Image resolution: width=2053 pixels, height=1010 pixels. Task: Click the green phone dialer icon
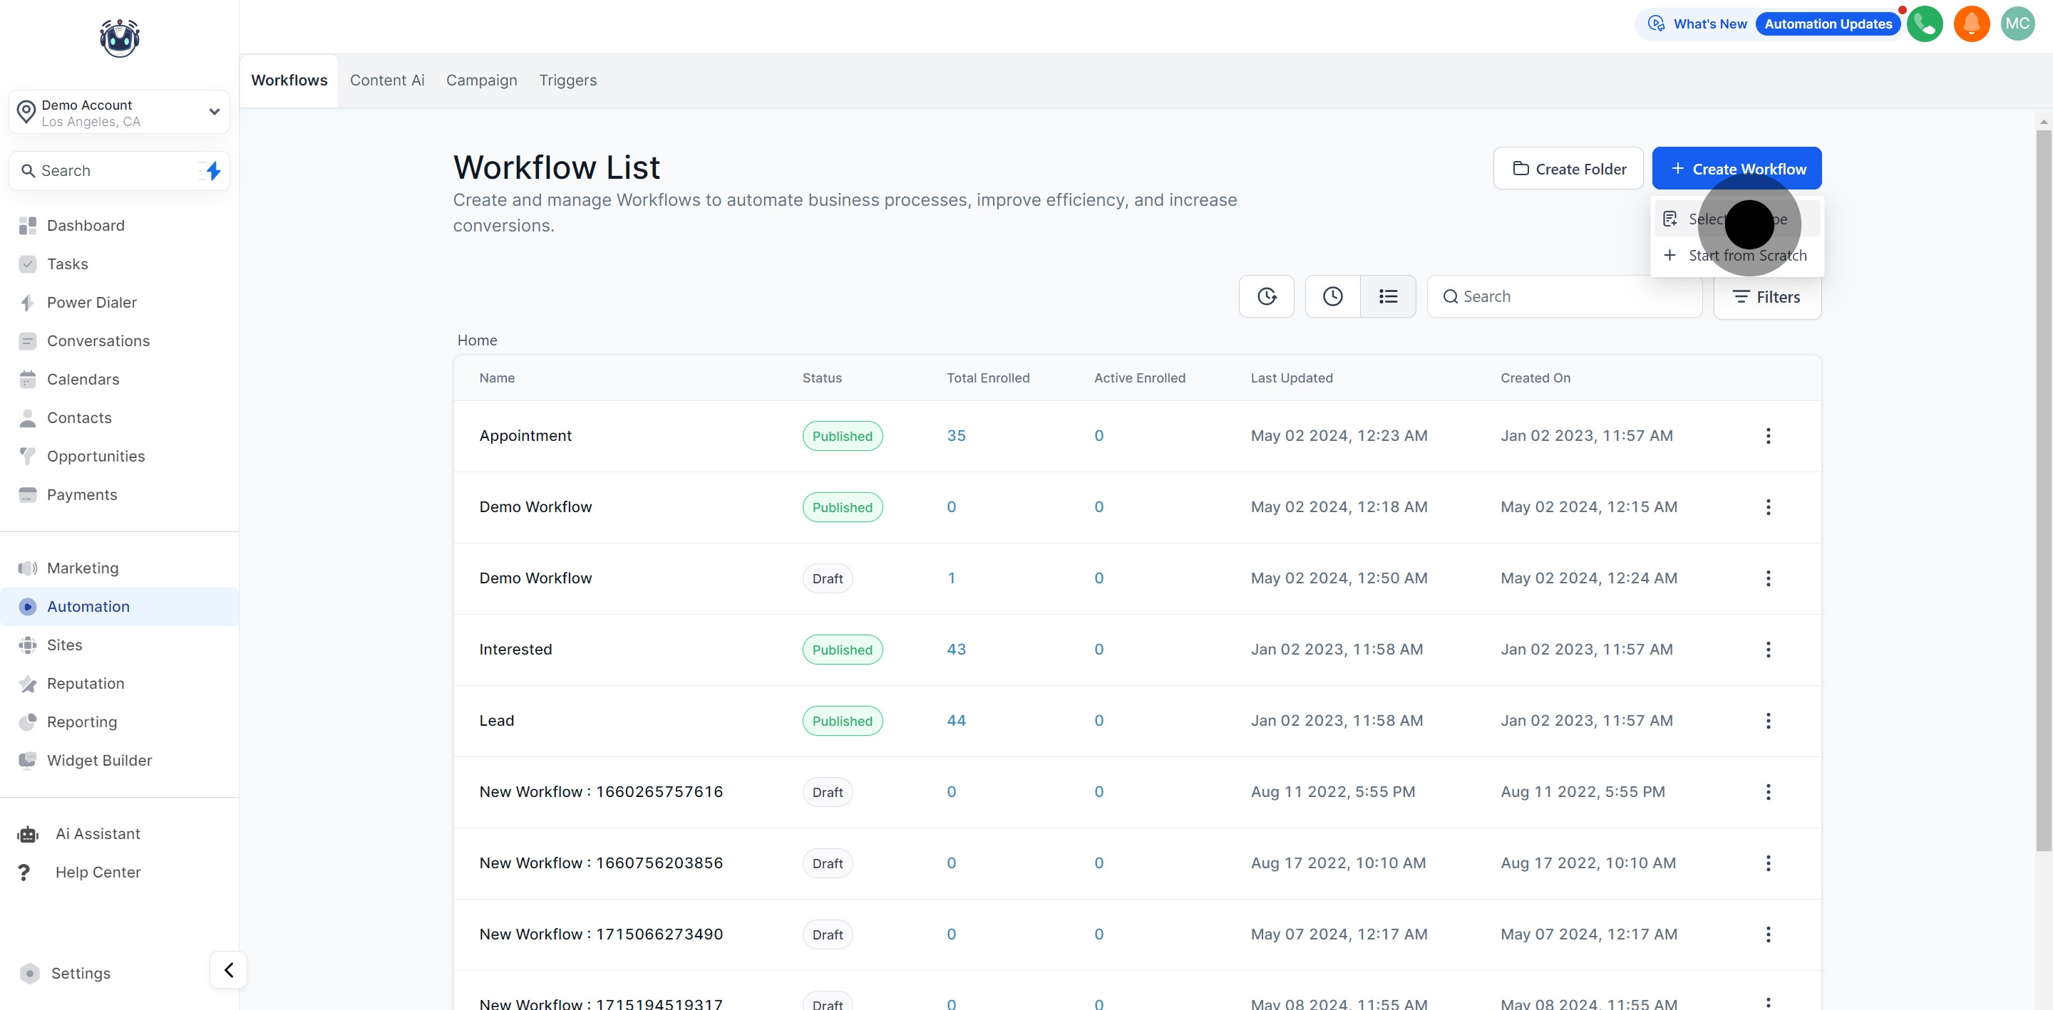click(x=1925, y=24)
